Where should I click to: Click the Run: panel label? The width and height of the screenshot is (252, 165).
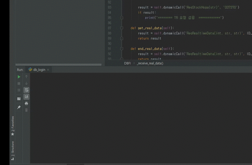tap(20, 70)
